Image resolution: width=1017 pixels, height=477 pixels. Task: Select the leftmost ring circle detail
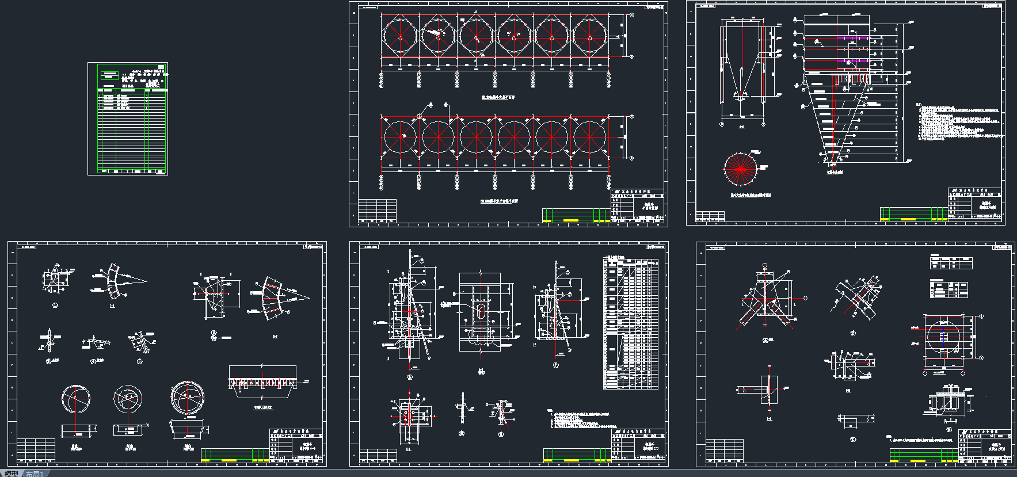point(76,399)
